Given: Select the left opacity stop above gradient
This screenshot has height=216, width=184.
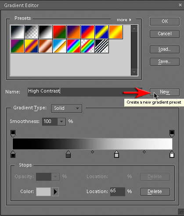Looking at the screenshot, I should (13, 134).
